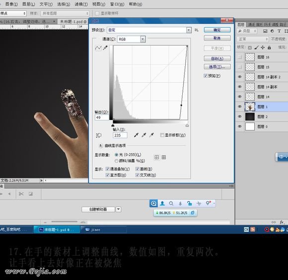Select the curve point editing tool
The width and height of the screenshot is (288, 280).
click(x=98, y=48)
